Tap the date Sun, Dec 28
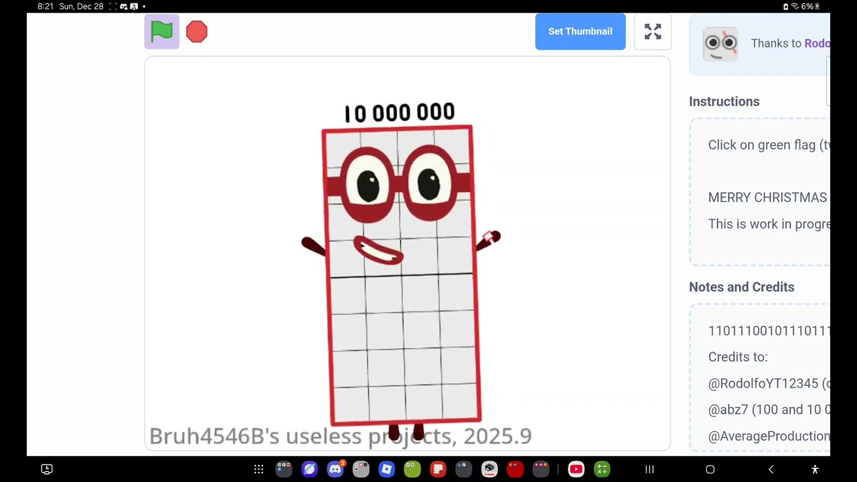857x482 pixels. pyautogui.click(x=81, y=6)
